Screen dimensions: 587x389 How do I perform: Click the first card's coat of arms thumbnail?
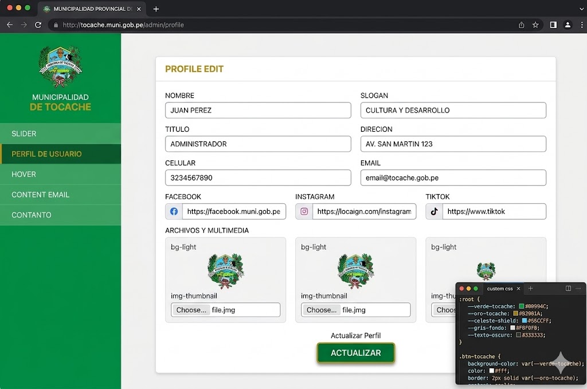pyautogui.click(x=225, y=271)
